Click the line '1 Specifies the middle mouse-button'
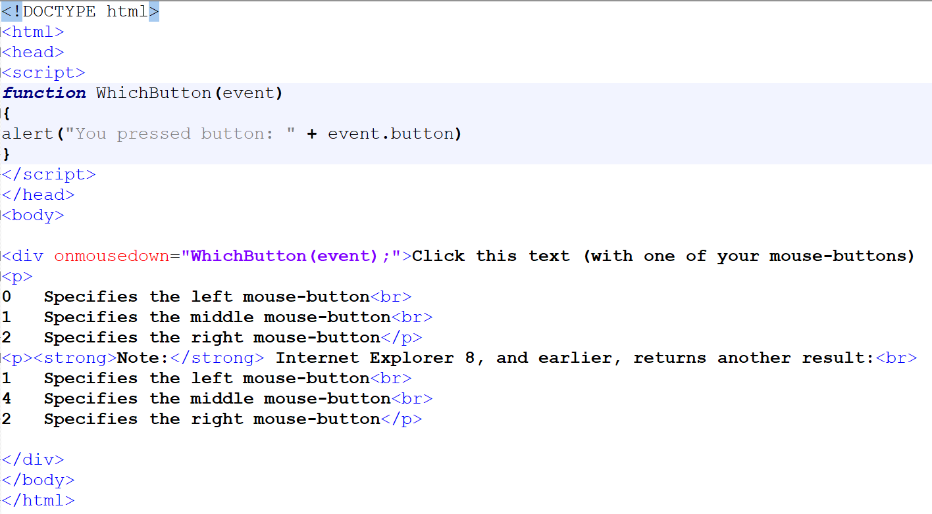The image size is (932, 514). point(217,317)
